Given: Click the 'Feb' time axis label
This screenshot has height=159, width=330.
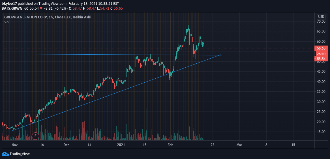Looking at the screenshot, I should tap(171, 145).
